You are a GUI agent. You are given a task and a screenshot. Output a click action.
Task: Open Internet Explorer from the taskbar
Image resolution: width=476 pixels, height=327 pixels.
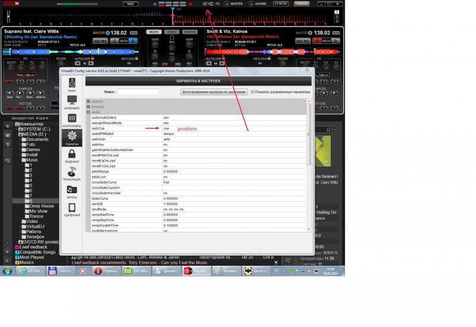31,271
